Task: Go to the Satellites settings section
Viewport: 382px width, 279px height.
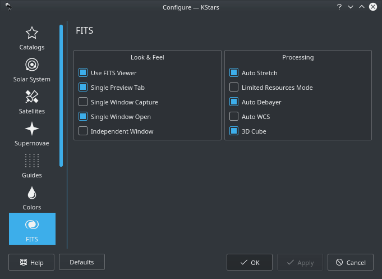Action: (x=32, y=102)
